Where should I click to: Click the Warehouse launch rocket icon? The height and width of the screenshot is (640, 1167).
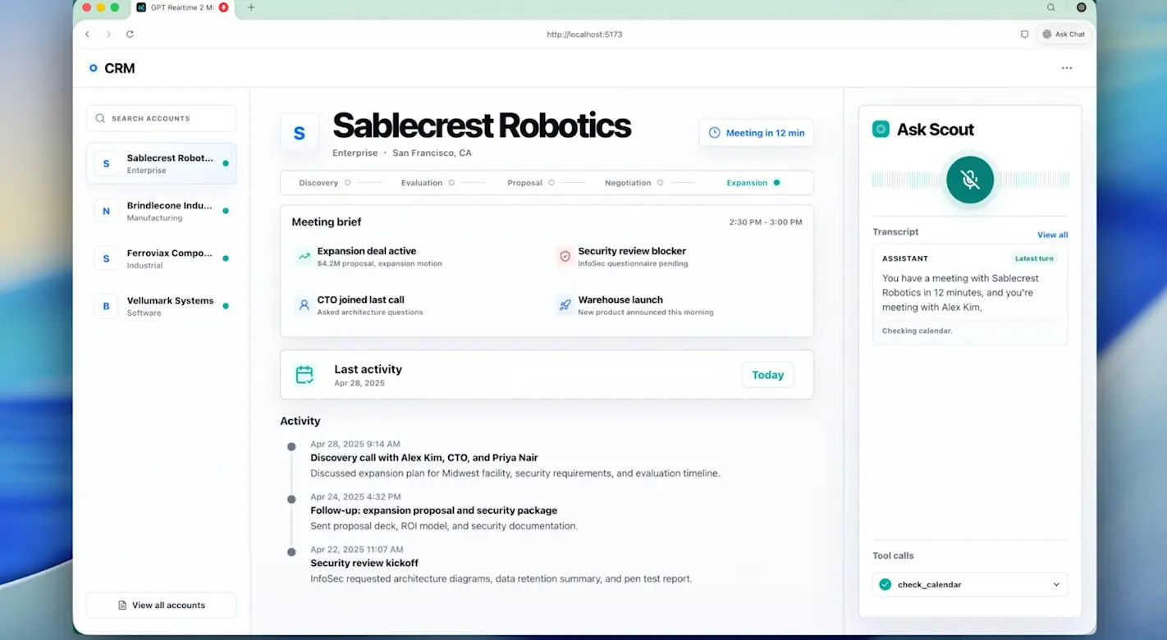(565, 305)
